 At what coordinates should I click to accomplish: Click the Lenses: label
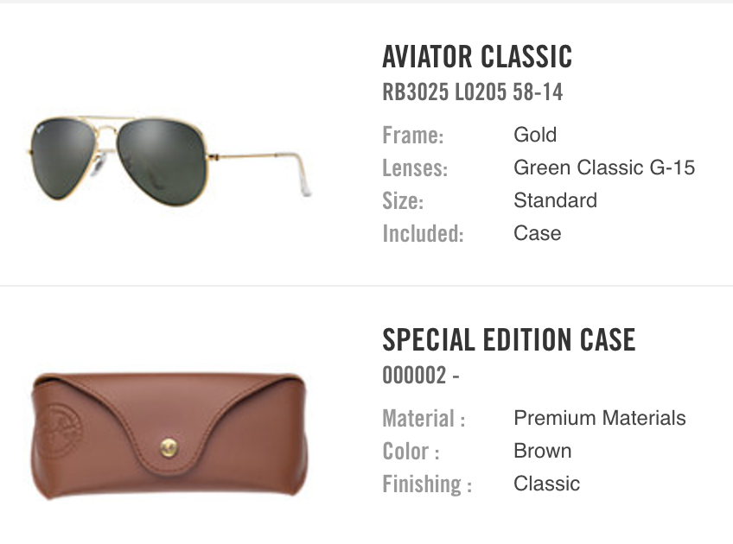(415, 168)
